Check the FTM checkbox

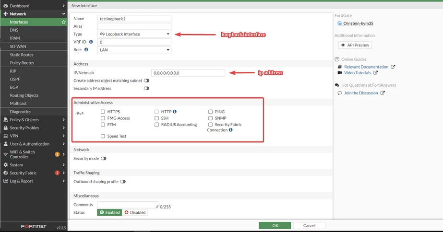pyautogui.click(x=103, y=125)
